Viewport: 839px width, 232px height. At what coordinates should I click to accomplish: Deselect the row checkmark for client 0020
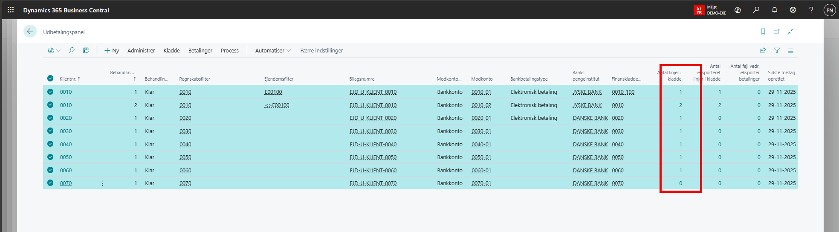point(50,118)
